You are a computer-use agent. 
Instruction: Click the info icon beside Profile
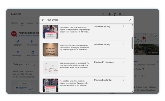pyautogui.click(x=143, y=69)
